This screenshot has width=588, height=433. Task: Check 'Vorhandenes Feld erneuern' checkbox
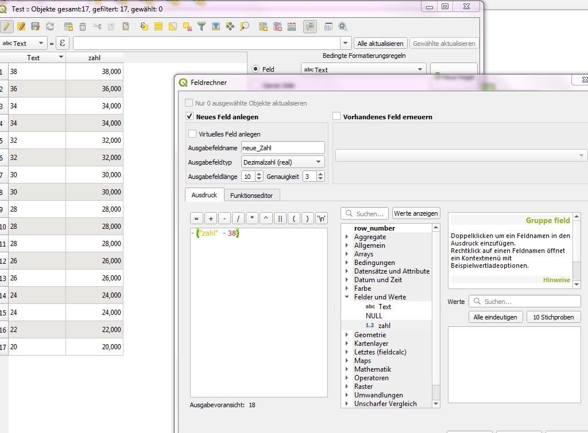click(x=336, y=116)
